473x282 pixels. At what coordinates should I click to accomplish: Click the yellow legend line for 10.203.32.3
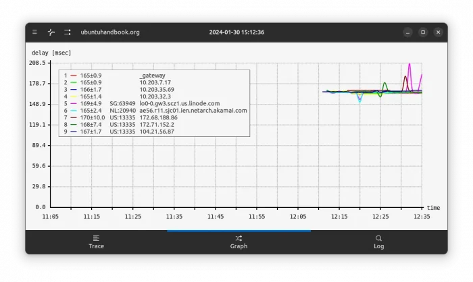[74, 96]
